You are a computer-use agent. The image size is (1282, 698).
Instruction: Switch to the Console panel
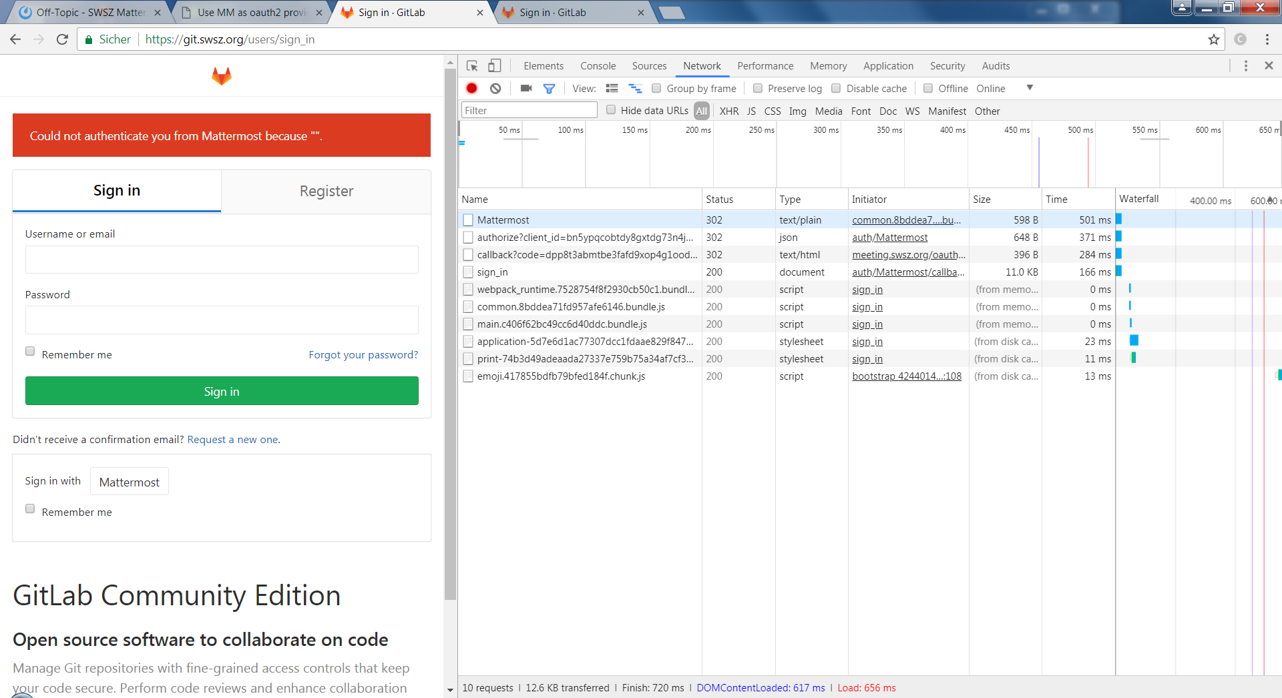coord(598,65)
